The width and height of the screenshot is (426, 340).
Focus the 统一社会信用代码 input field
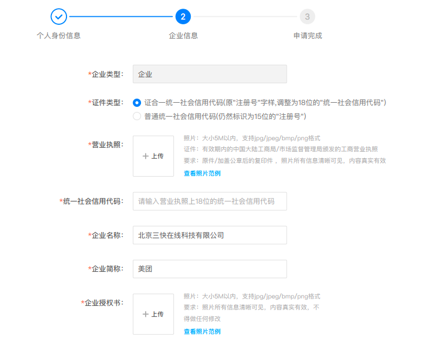tap(209, 201)
